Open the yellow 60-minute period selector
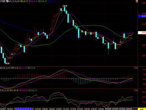Viewport: 146px width, 110px height. coord(142,109)
